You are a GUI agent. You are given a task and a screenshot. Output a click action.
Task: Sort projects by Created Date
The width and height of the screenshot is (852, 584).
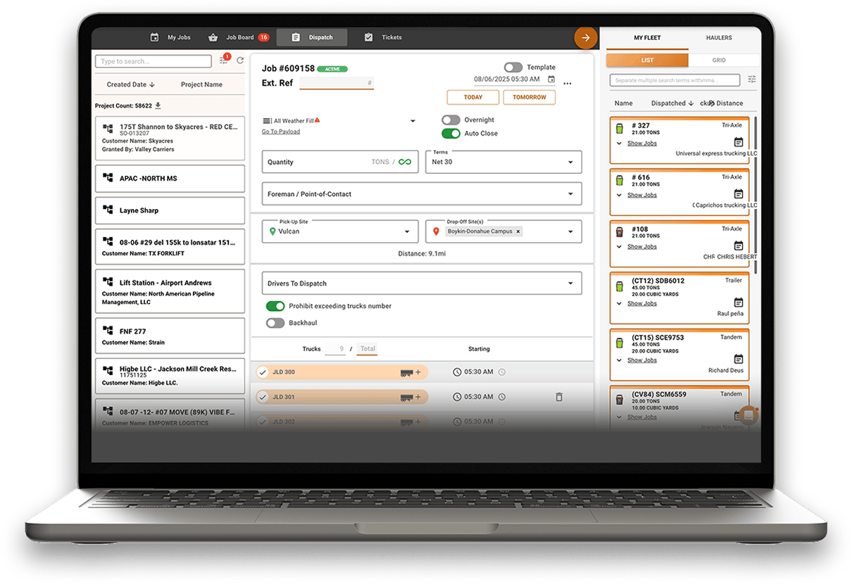point(130,84)
